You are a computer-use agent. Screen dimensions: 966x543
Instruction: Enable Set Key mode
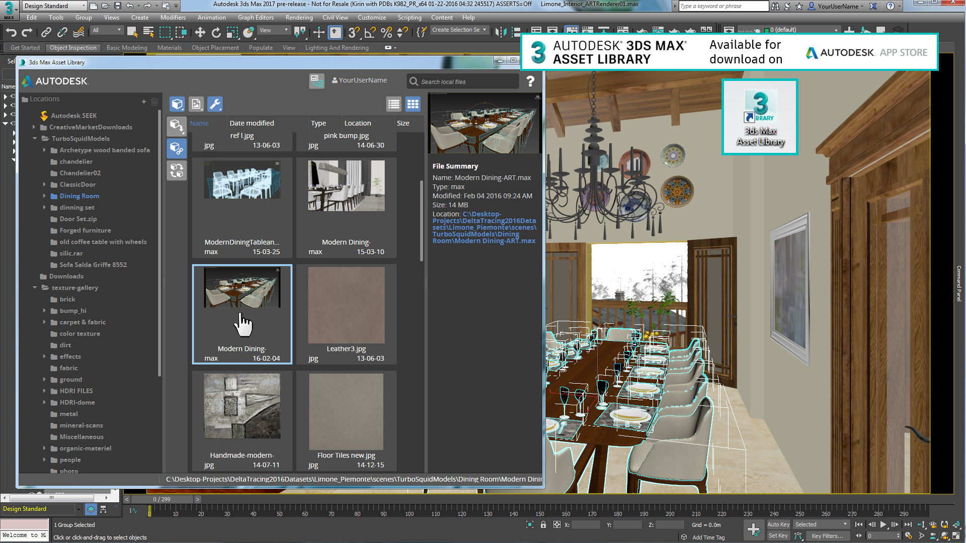click(x=778, y=535)
